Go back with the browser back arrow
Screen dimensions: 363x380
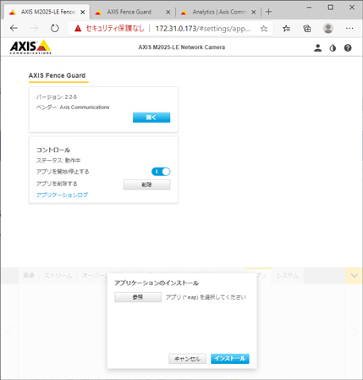14,28
